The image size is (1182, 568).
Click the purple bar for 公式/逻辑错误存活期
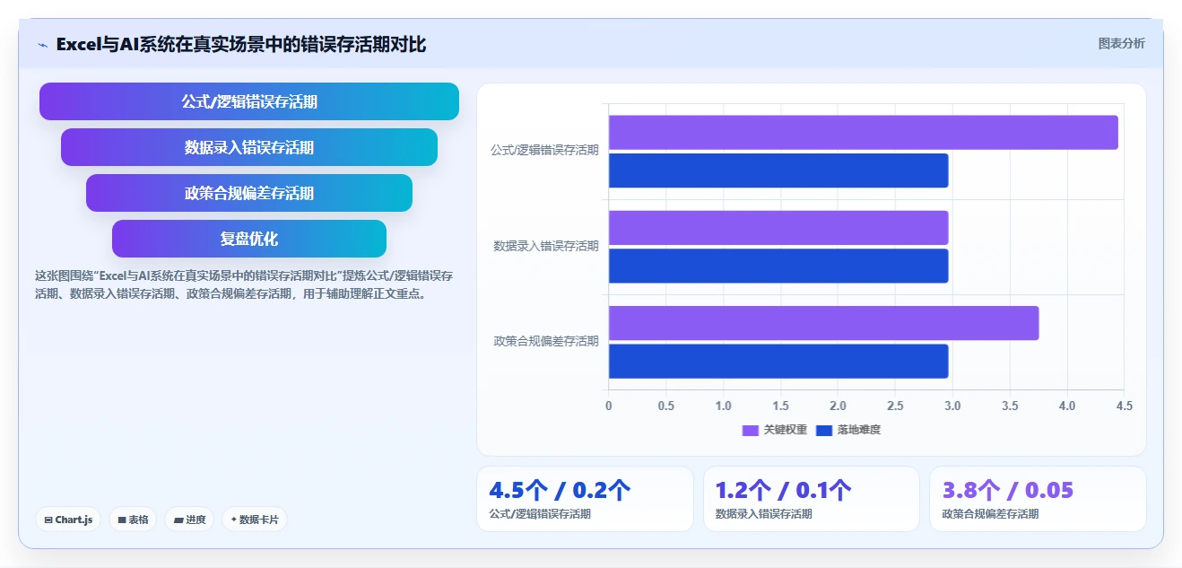pyautogui.click(x=864, y=132)
